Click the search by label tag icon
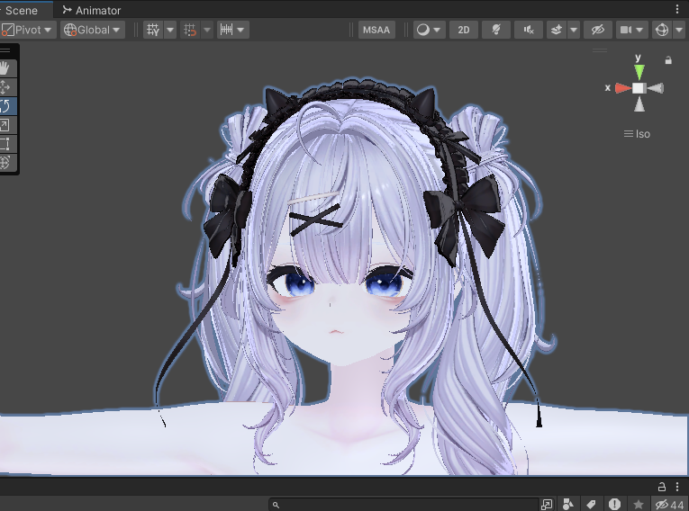The image size is (689, 511). click(x=591, y=505)
